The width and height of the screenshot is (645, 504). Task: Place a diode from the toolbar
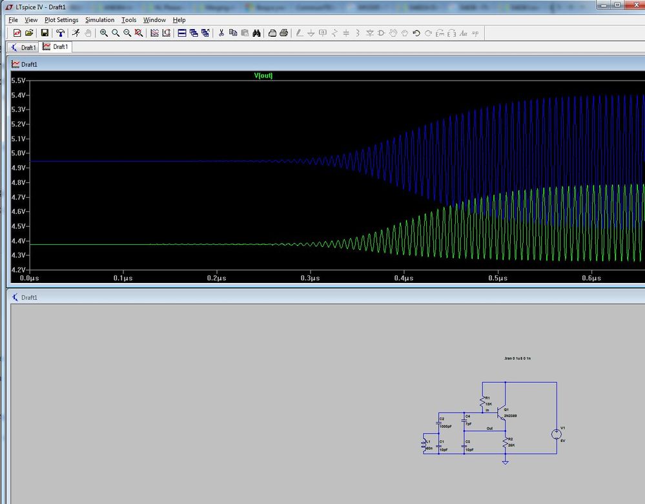pyautogui.click(x=369, y=33)
